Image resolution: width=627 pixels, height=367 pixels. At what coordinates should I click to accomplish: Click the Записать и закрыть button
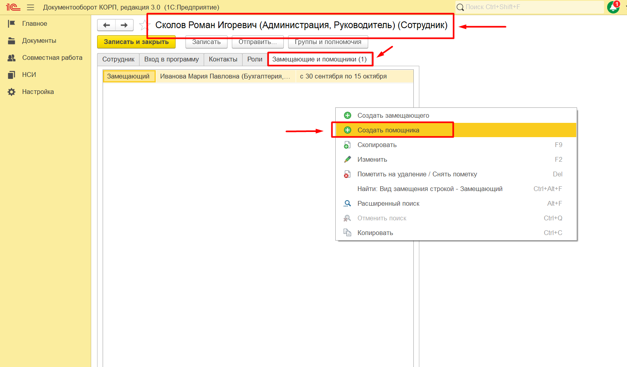pos(136,42)
